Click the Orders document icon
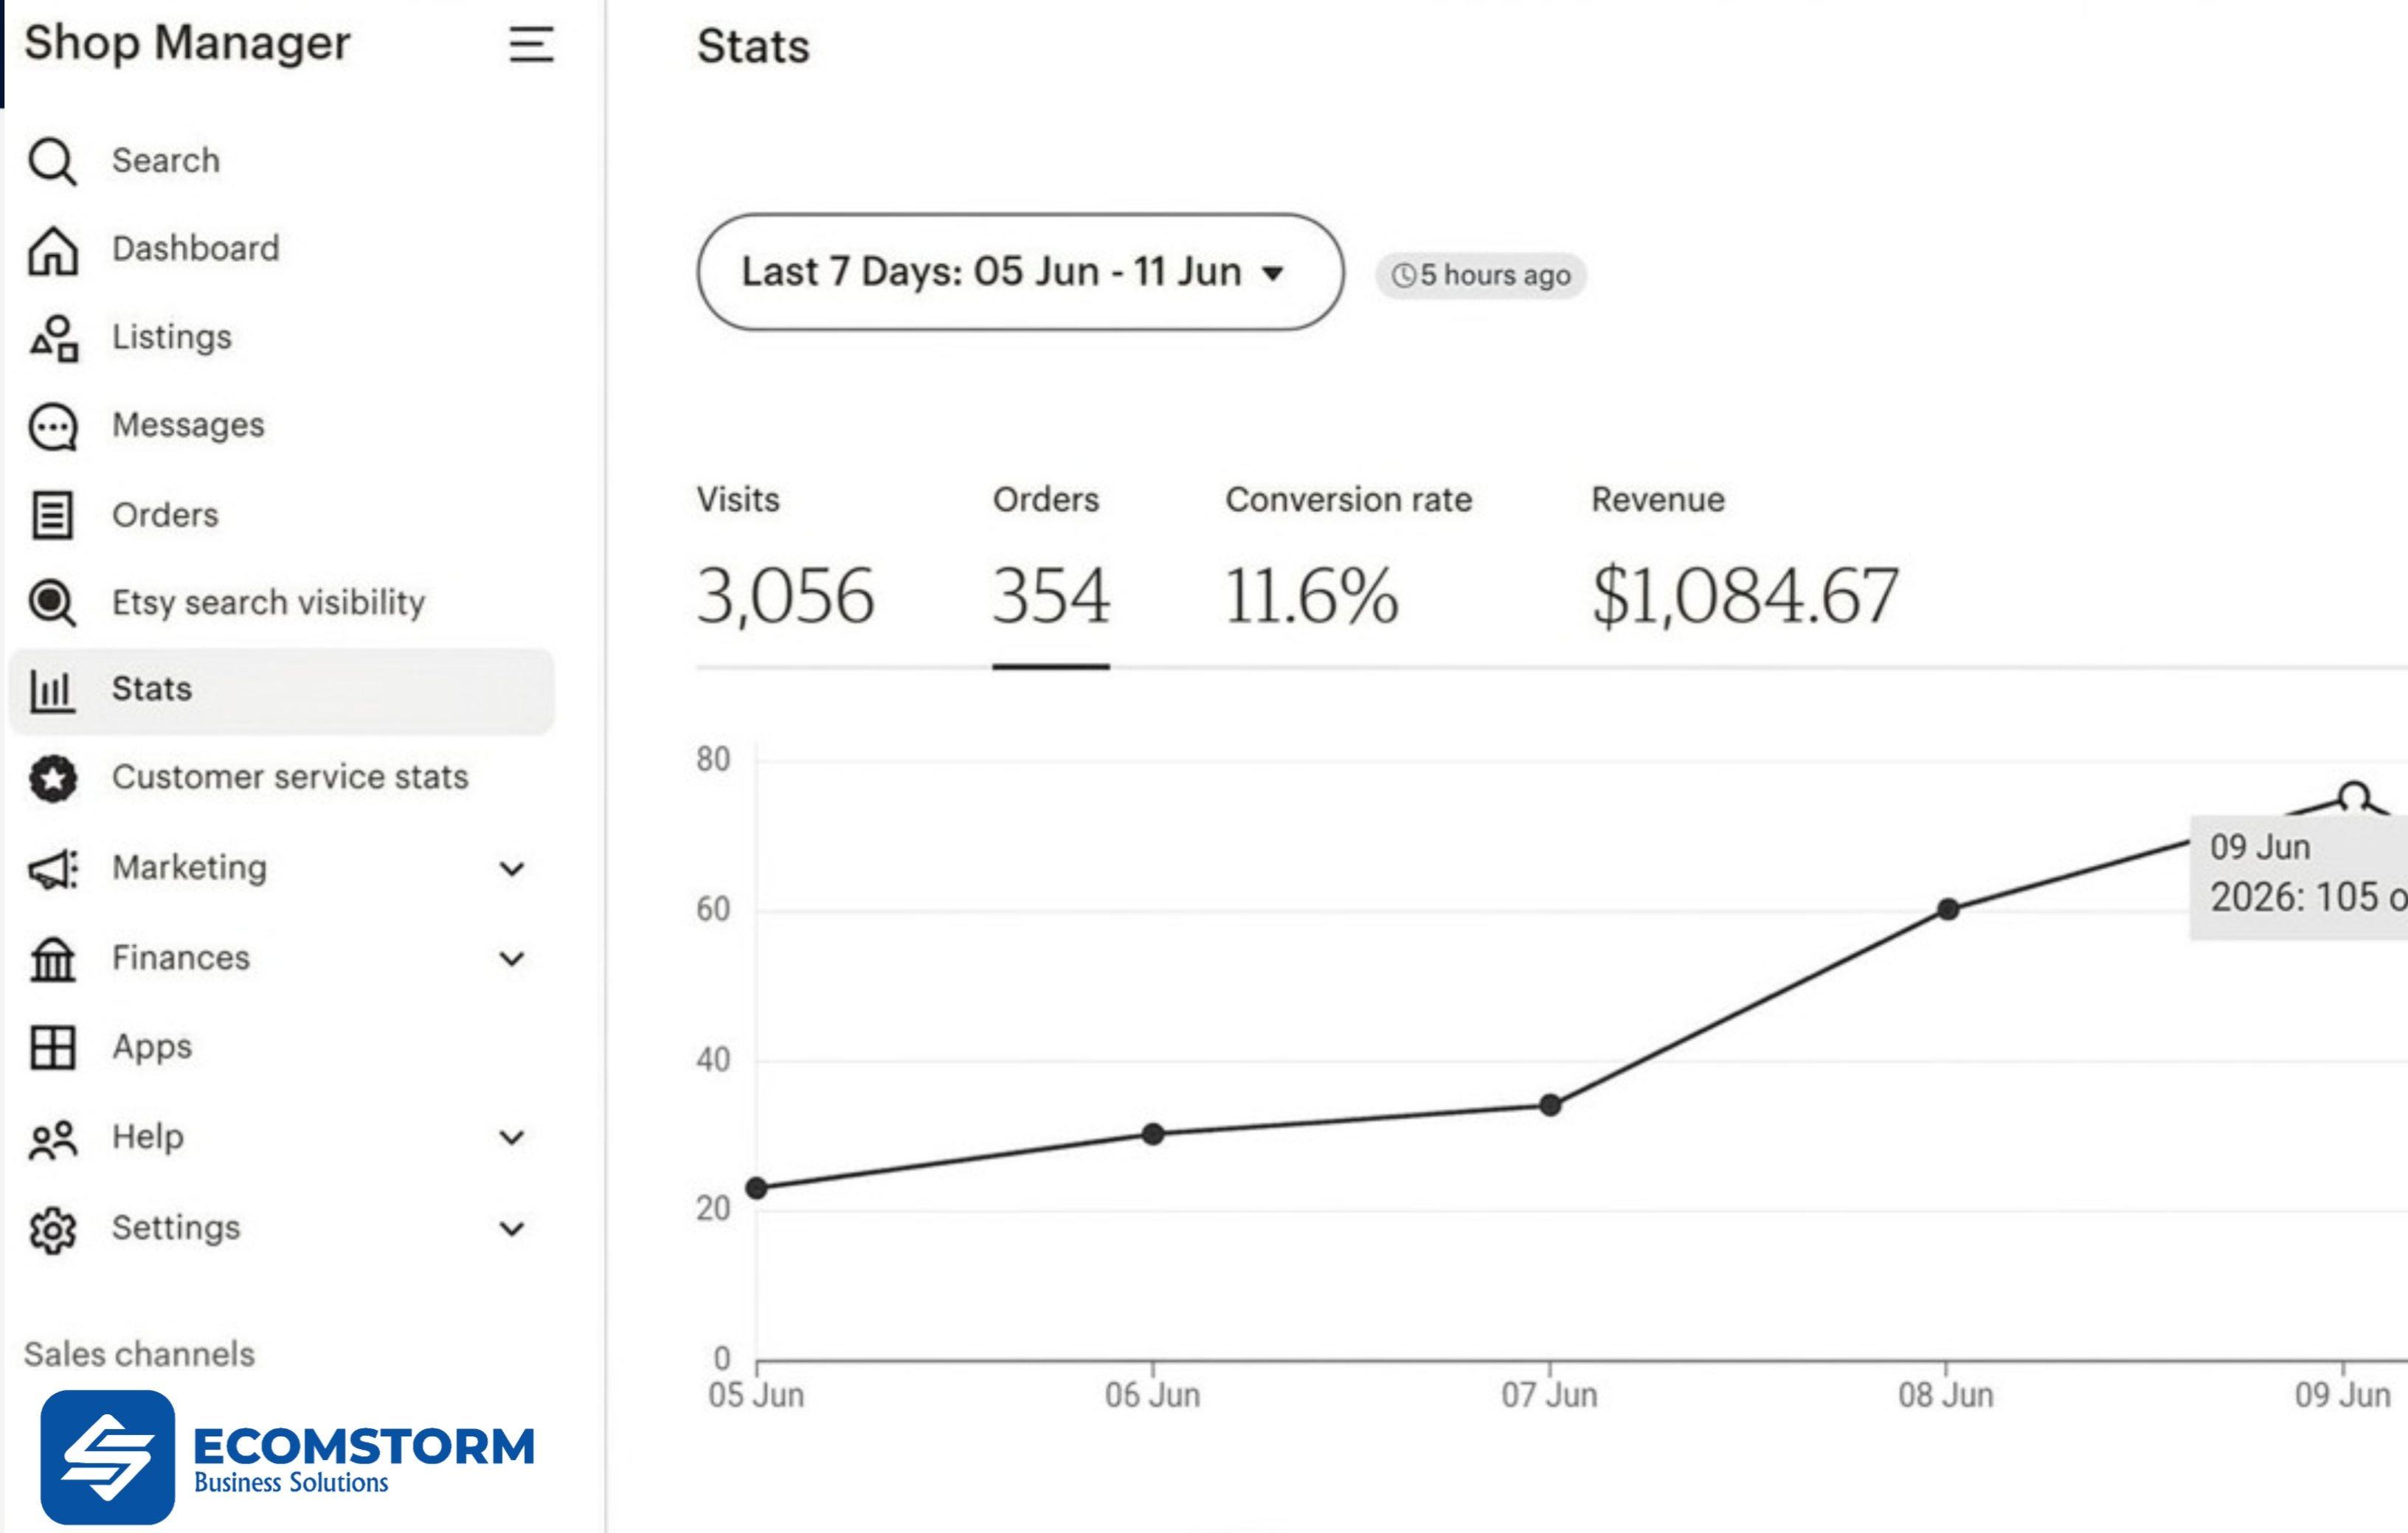This screenshot has height=1533, width=2408. tap(52, 515)
